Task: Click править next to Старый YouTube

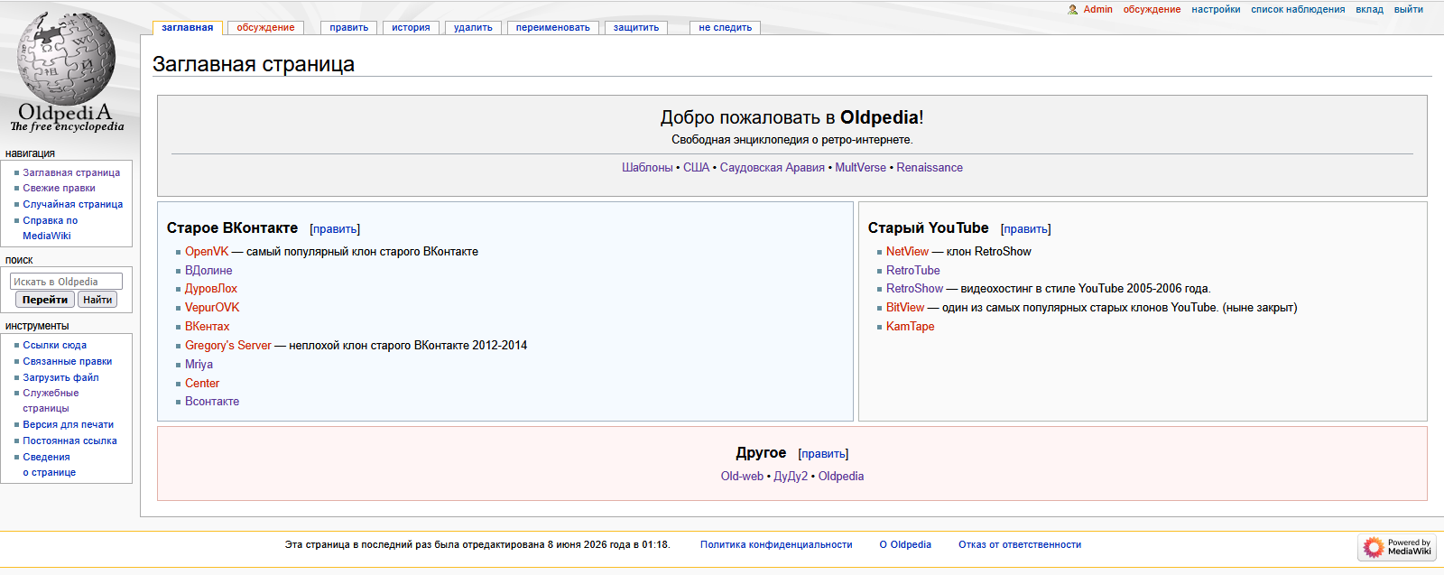Action: click(1026, 229)
